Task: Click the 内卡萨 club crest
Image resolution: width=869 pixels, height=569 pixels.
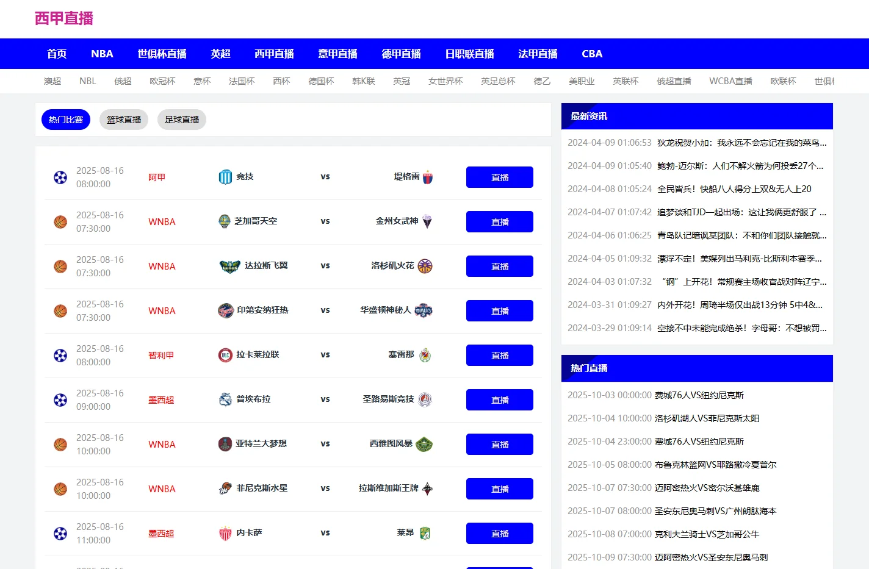Action: click(x=225, y=533)
